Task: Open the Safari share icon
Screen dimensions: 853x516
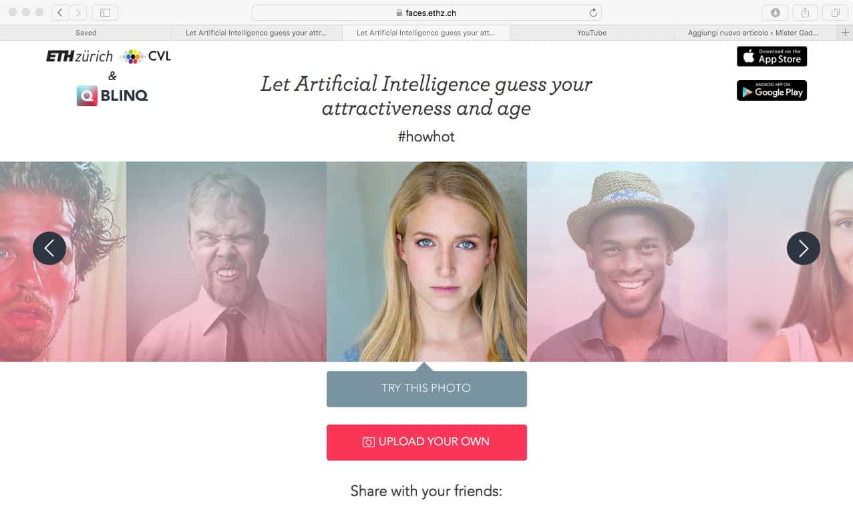Action: coord(806,13)
